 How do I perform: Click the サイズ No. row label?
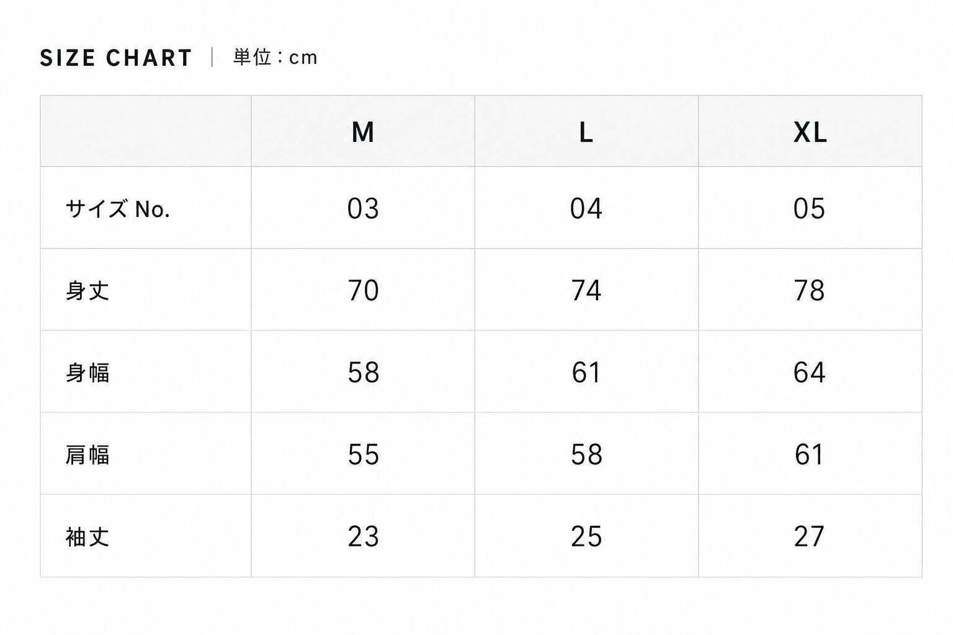[118, 209]
